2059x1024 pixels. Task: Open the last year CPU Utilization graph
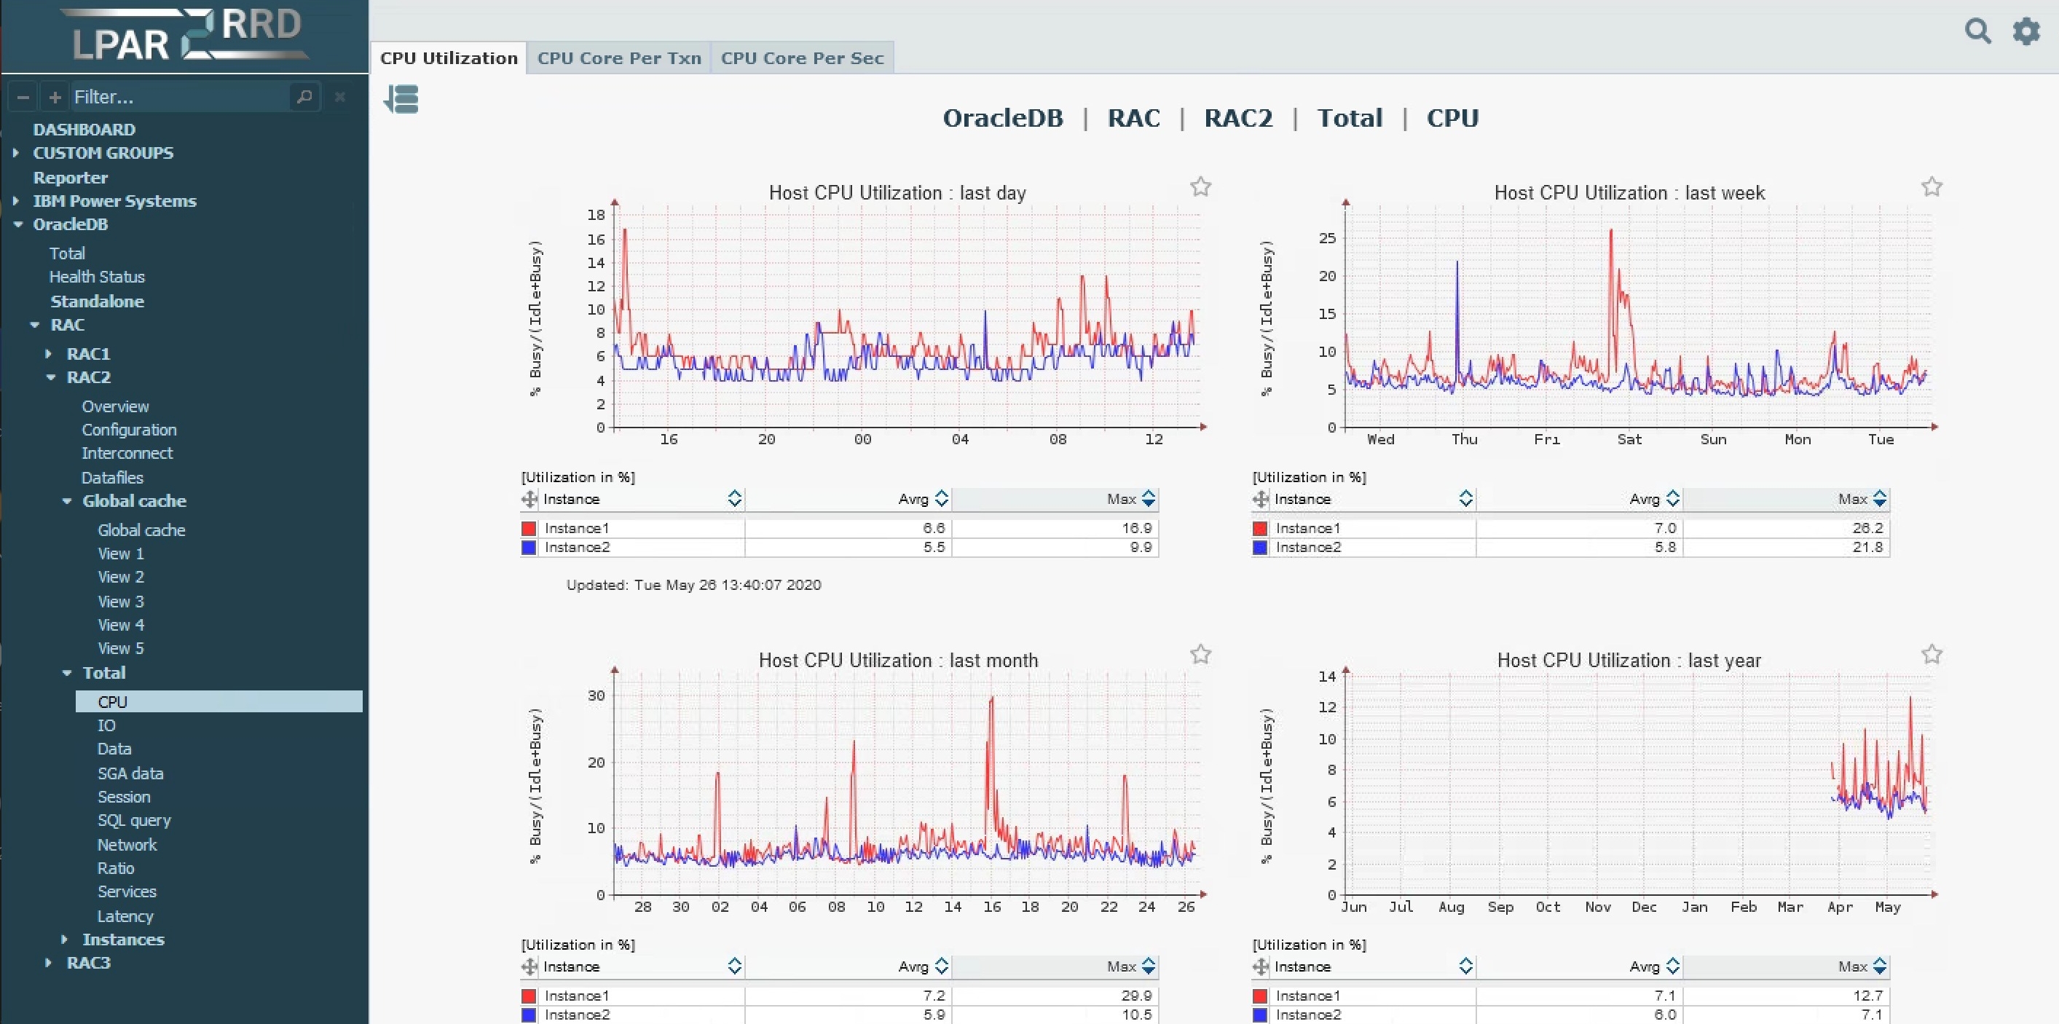[x=1598, y=784]
